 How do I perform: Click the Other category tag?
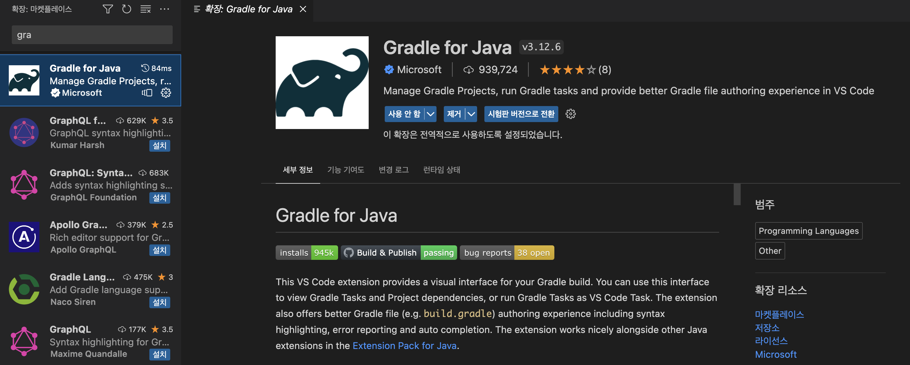pos(770,251)
